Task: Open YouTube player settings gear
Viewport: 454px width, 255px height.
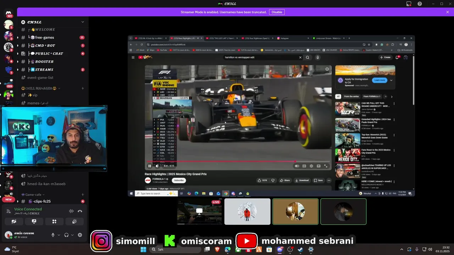Action: [x=311, y=166]
